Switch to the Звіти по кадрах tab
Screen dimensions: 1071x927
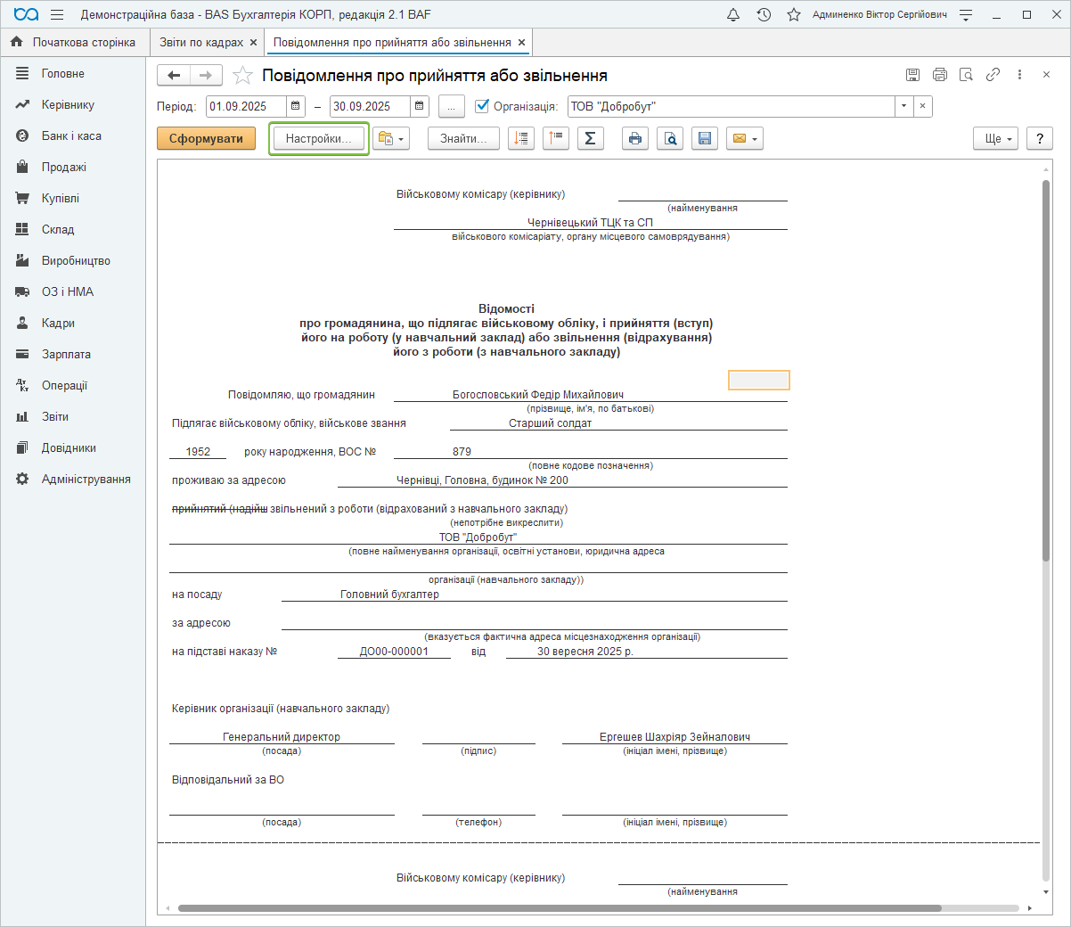click(200, 42)
